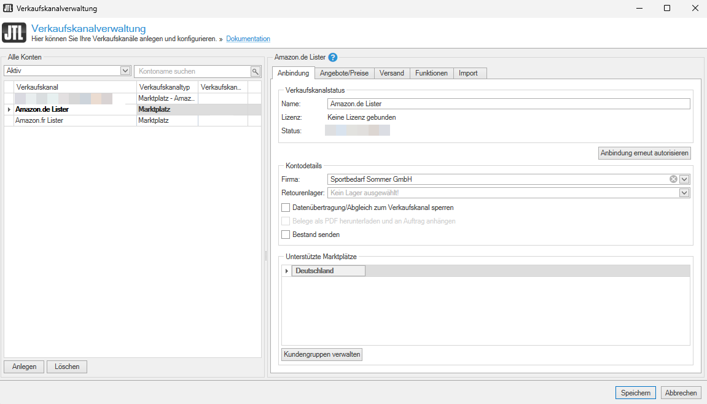This screenshot has width=707, height=404.
Task: Toggle the Bestand senden checkbox
Action: [286, 235]
